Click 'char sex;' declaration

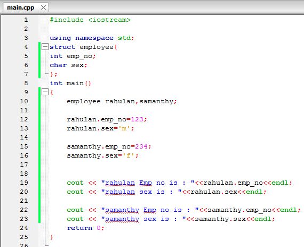tap(68, 65)
